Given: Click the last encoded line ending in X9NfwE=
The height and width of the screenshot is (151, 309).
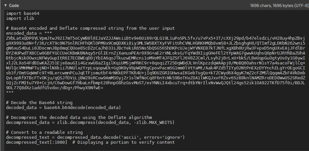Looking at the screenshot, I should click(54, 88).
